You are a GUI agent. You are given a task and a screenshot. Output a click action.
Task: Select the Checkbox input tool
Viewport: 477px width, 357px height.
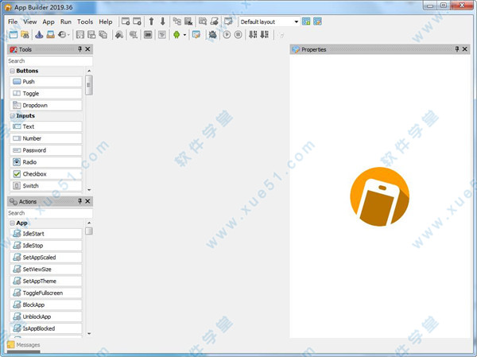[x=46, y=174]
